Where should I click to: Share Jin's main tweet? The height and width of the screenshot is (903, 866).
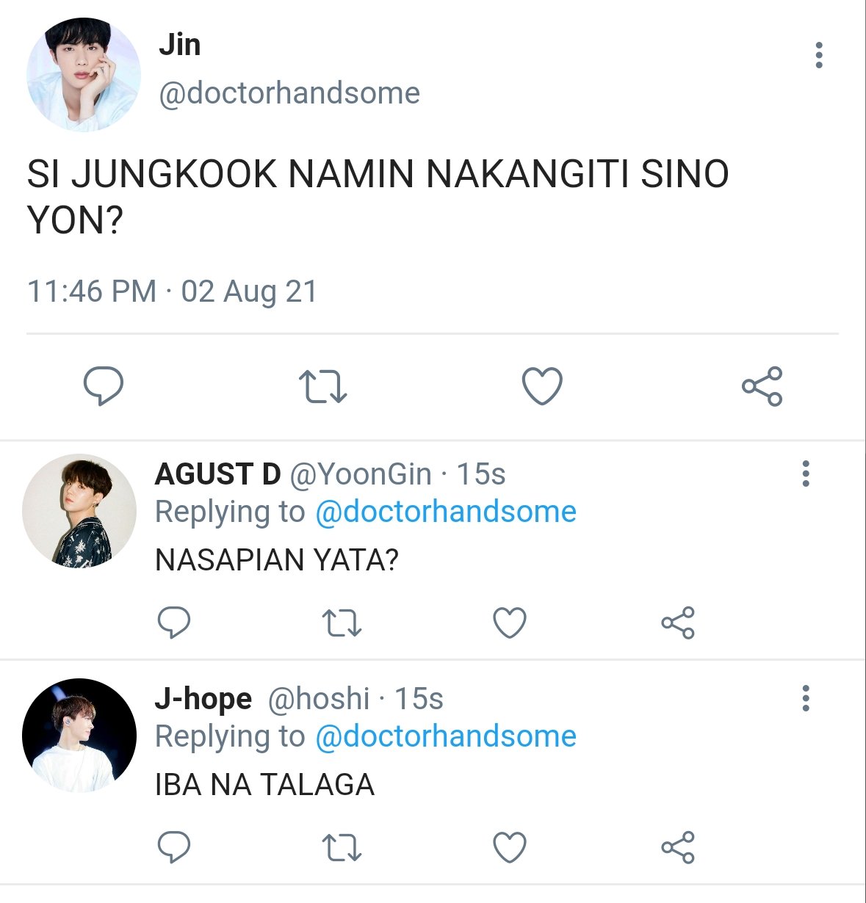point(762,386)
